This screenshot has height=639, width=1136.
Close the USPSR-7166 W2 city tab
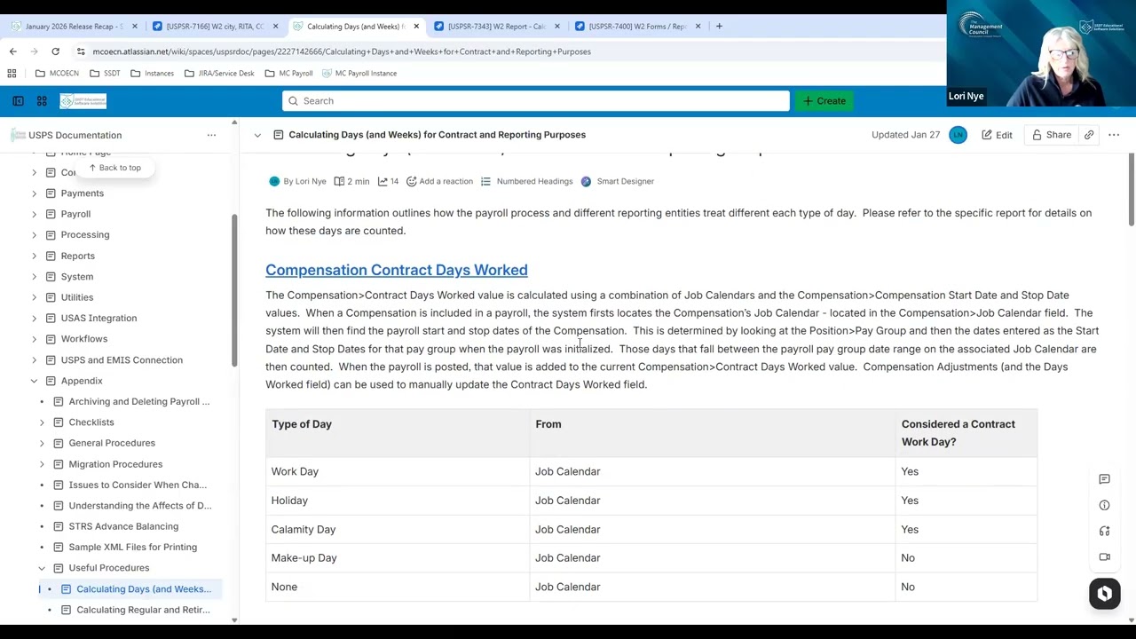click(x=275, y=27)
